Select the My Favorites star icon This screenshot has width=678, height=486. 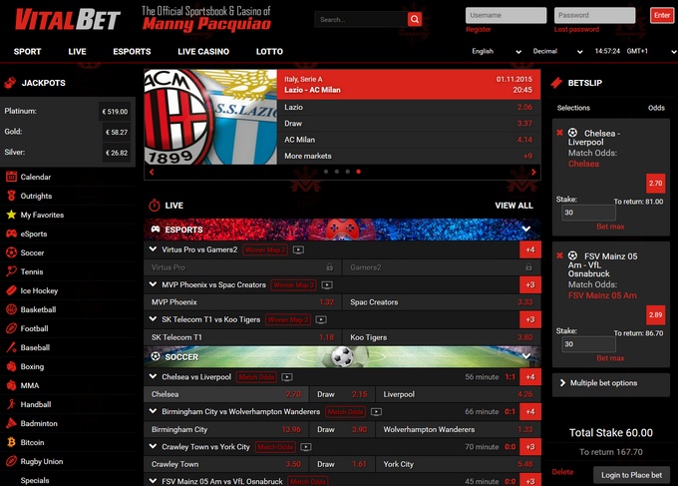(11, 215)
